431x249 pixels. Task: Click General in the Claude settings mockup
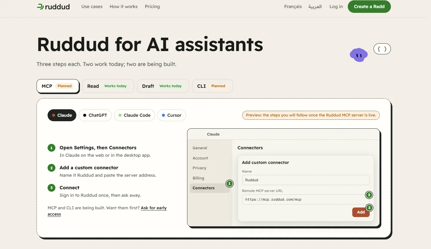(x=200, y=148)
